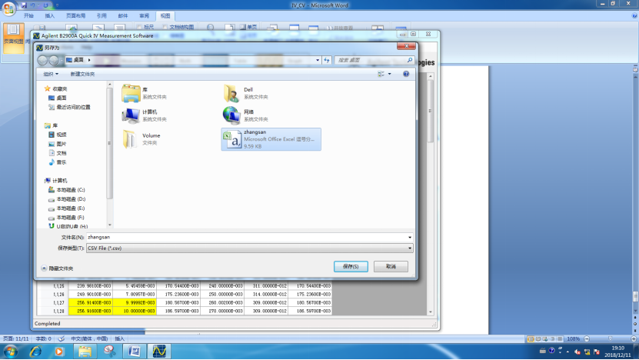Open Windows Media Player from taskbar
Image resolution: width=639 pixels, height=360 pixels.
pos(59,351)
